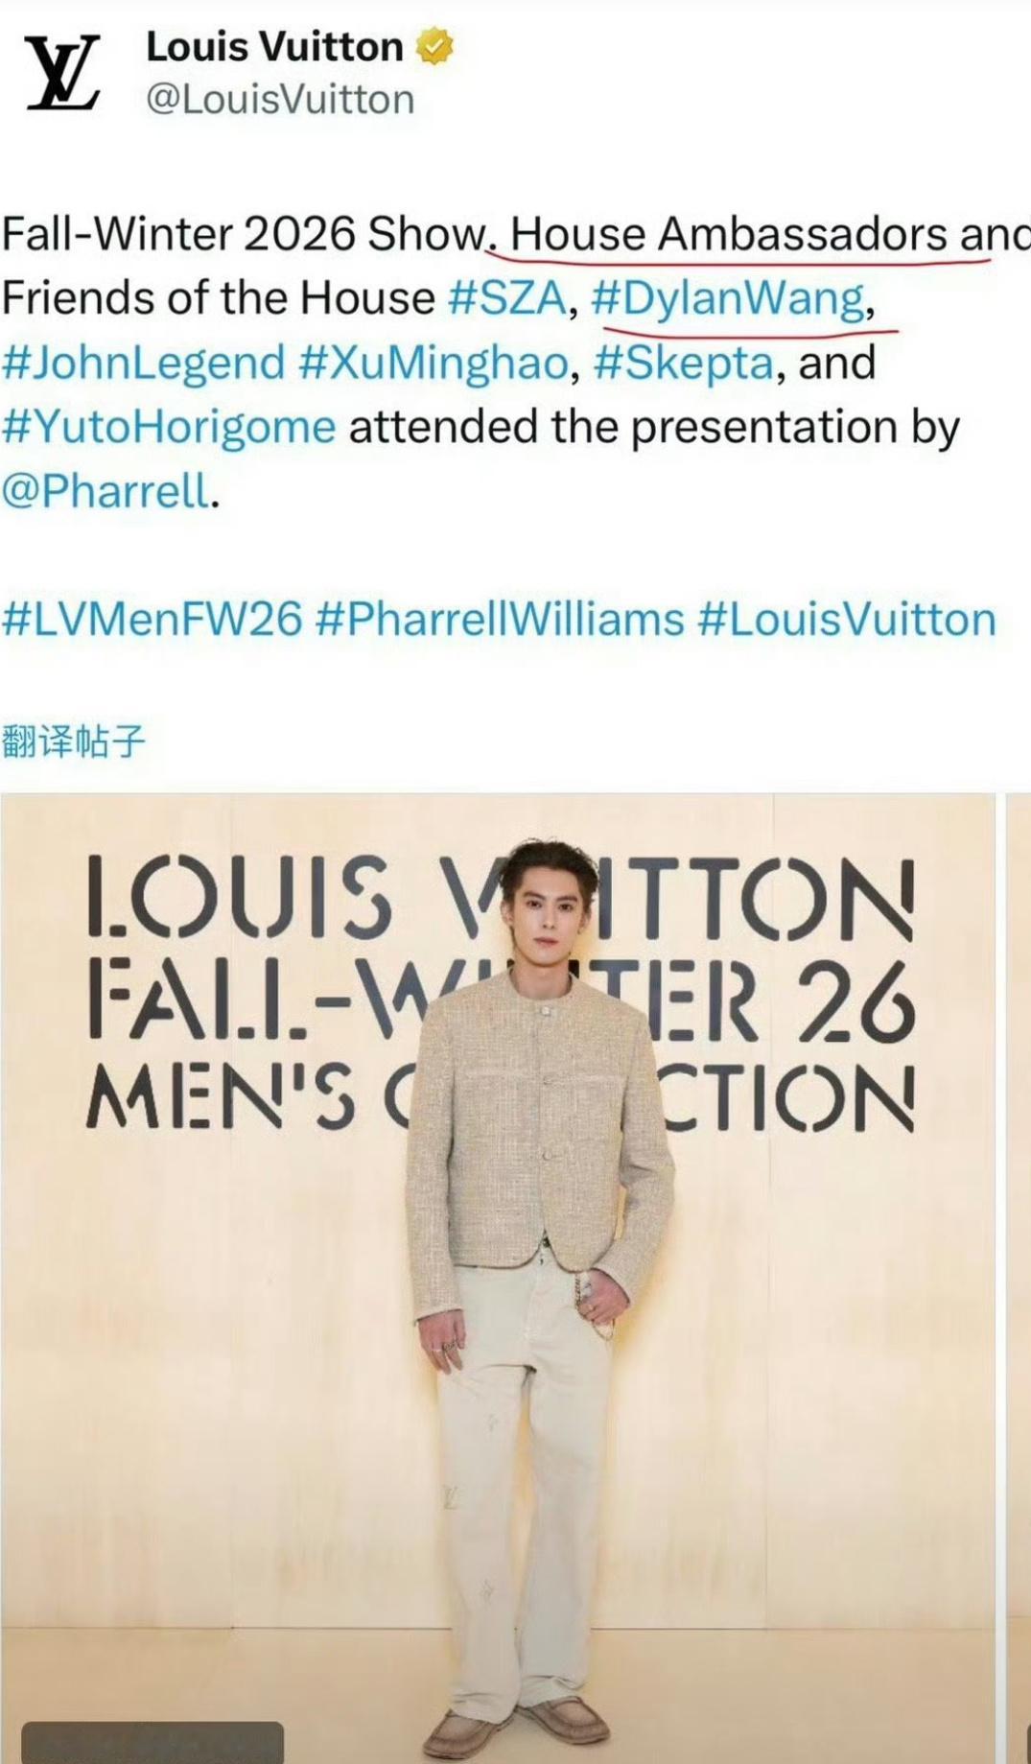Translate the post via 翻译帖子
Screen dimensions: 1031x1764
pos(74,741)
